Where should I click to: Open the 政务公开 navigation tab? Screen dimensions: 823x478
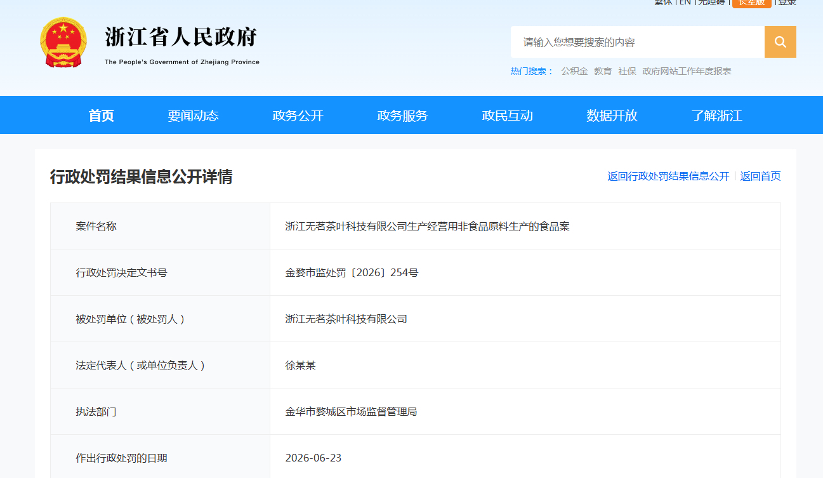(x=298, y=116)
